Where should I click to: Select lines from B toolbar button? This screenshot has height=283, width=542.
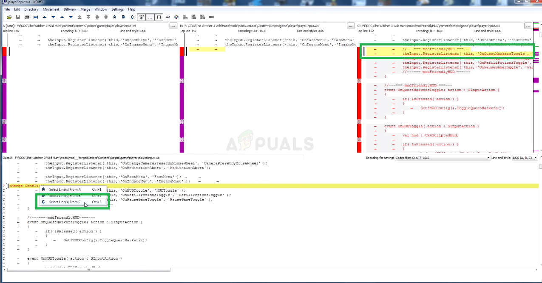tap(123, 17)
